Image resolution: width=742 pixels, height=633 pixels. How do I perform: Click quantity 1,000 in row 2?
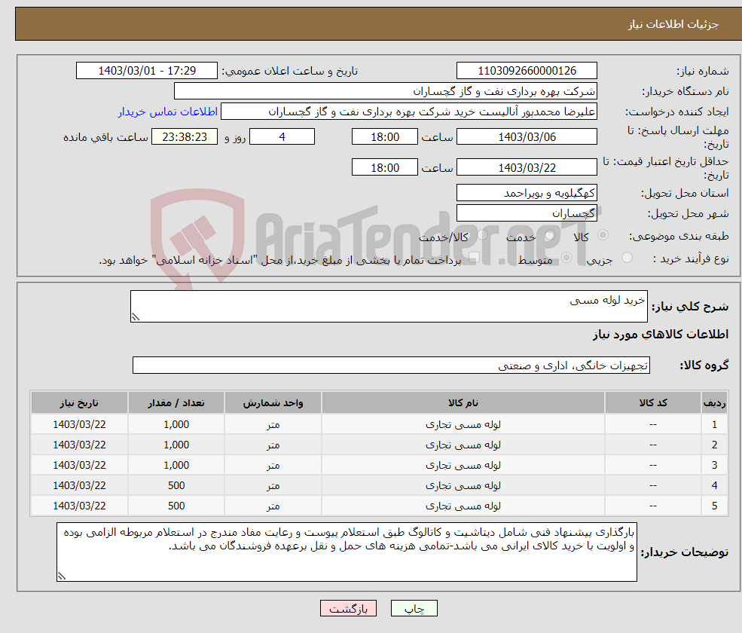tap(176, 445)
